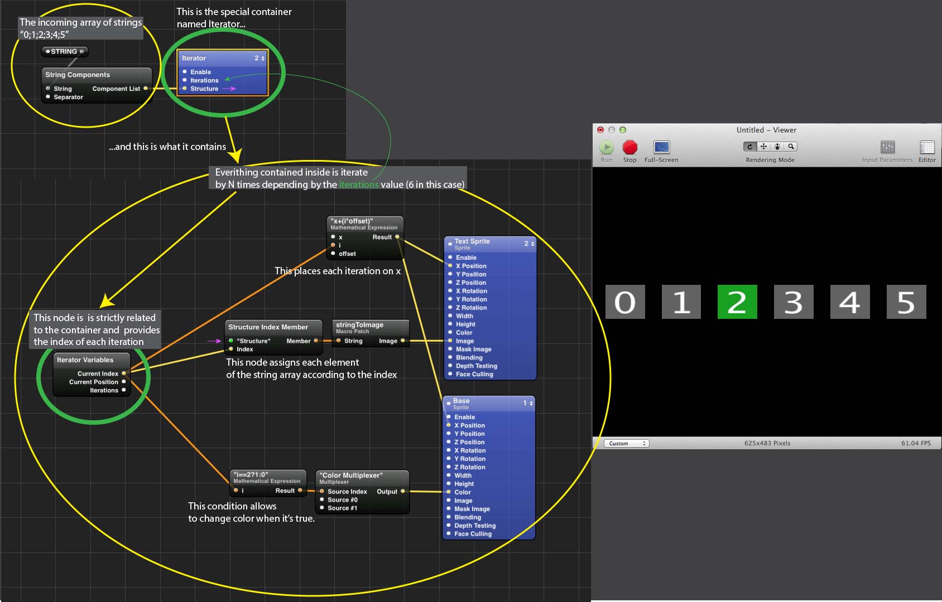Select the magnifier profile rendering mode
The height and width of the screenshot is (602, 942).
point(791,147)
